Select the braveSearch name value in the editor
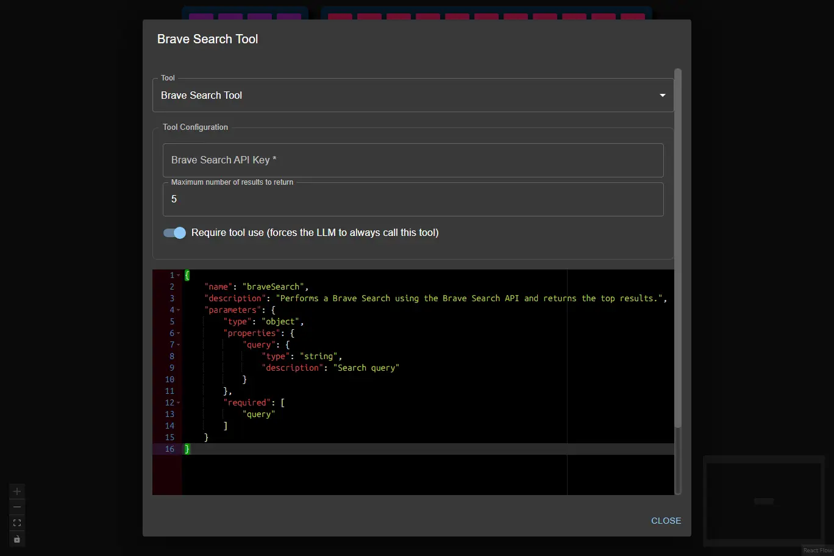 [x=273, y=287]
